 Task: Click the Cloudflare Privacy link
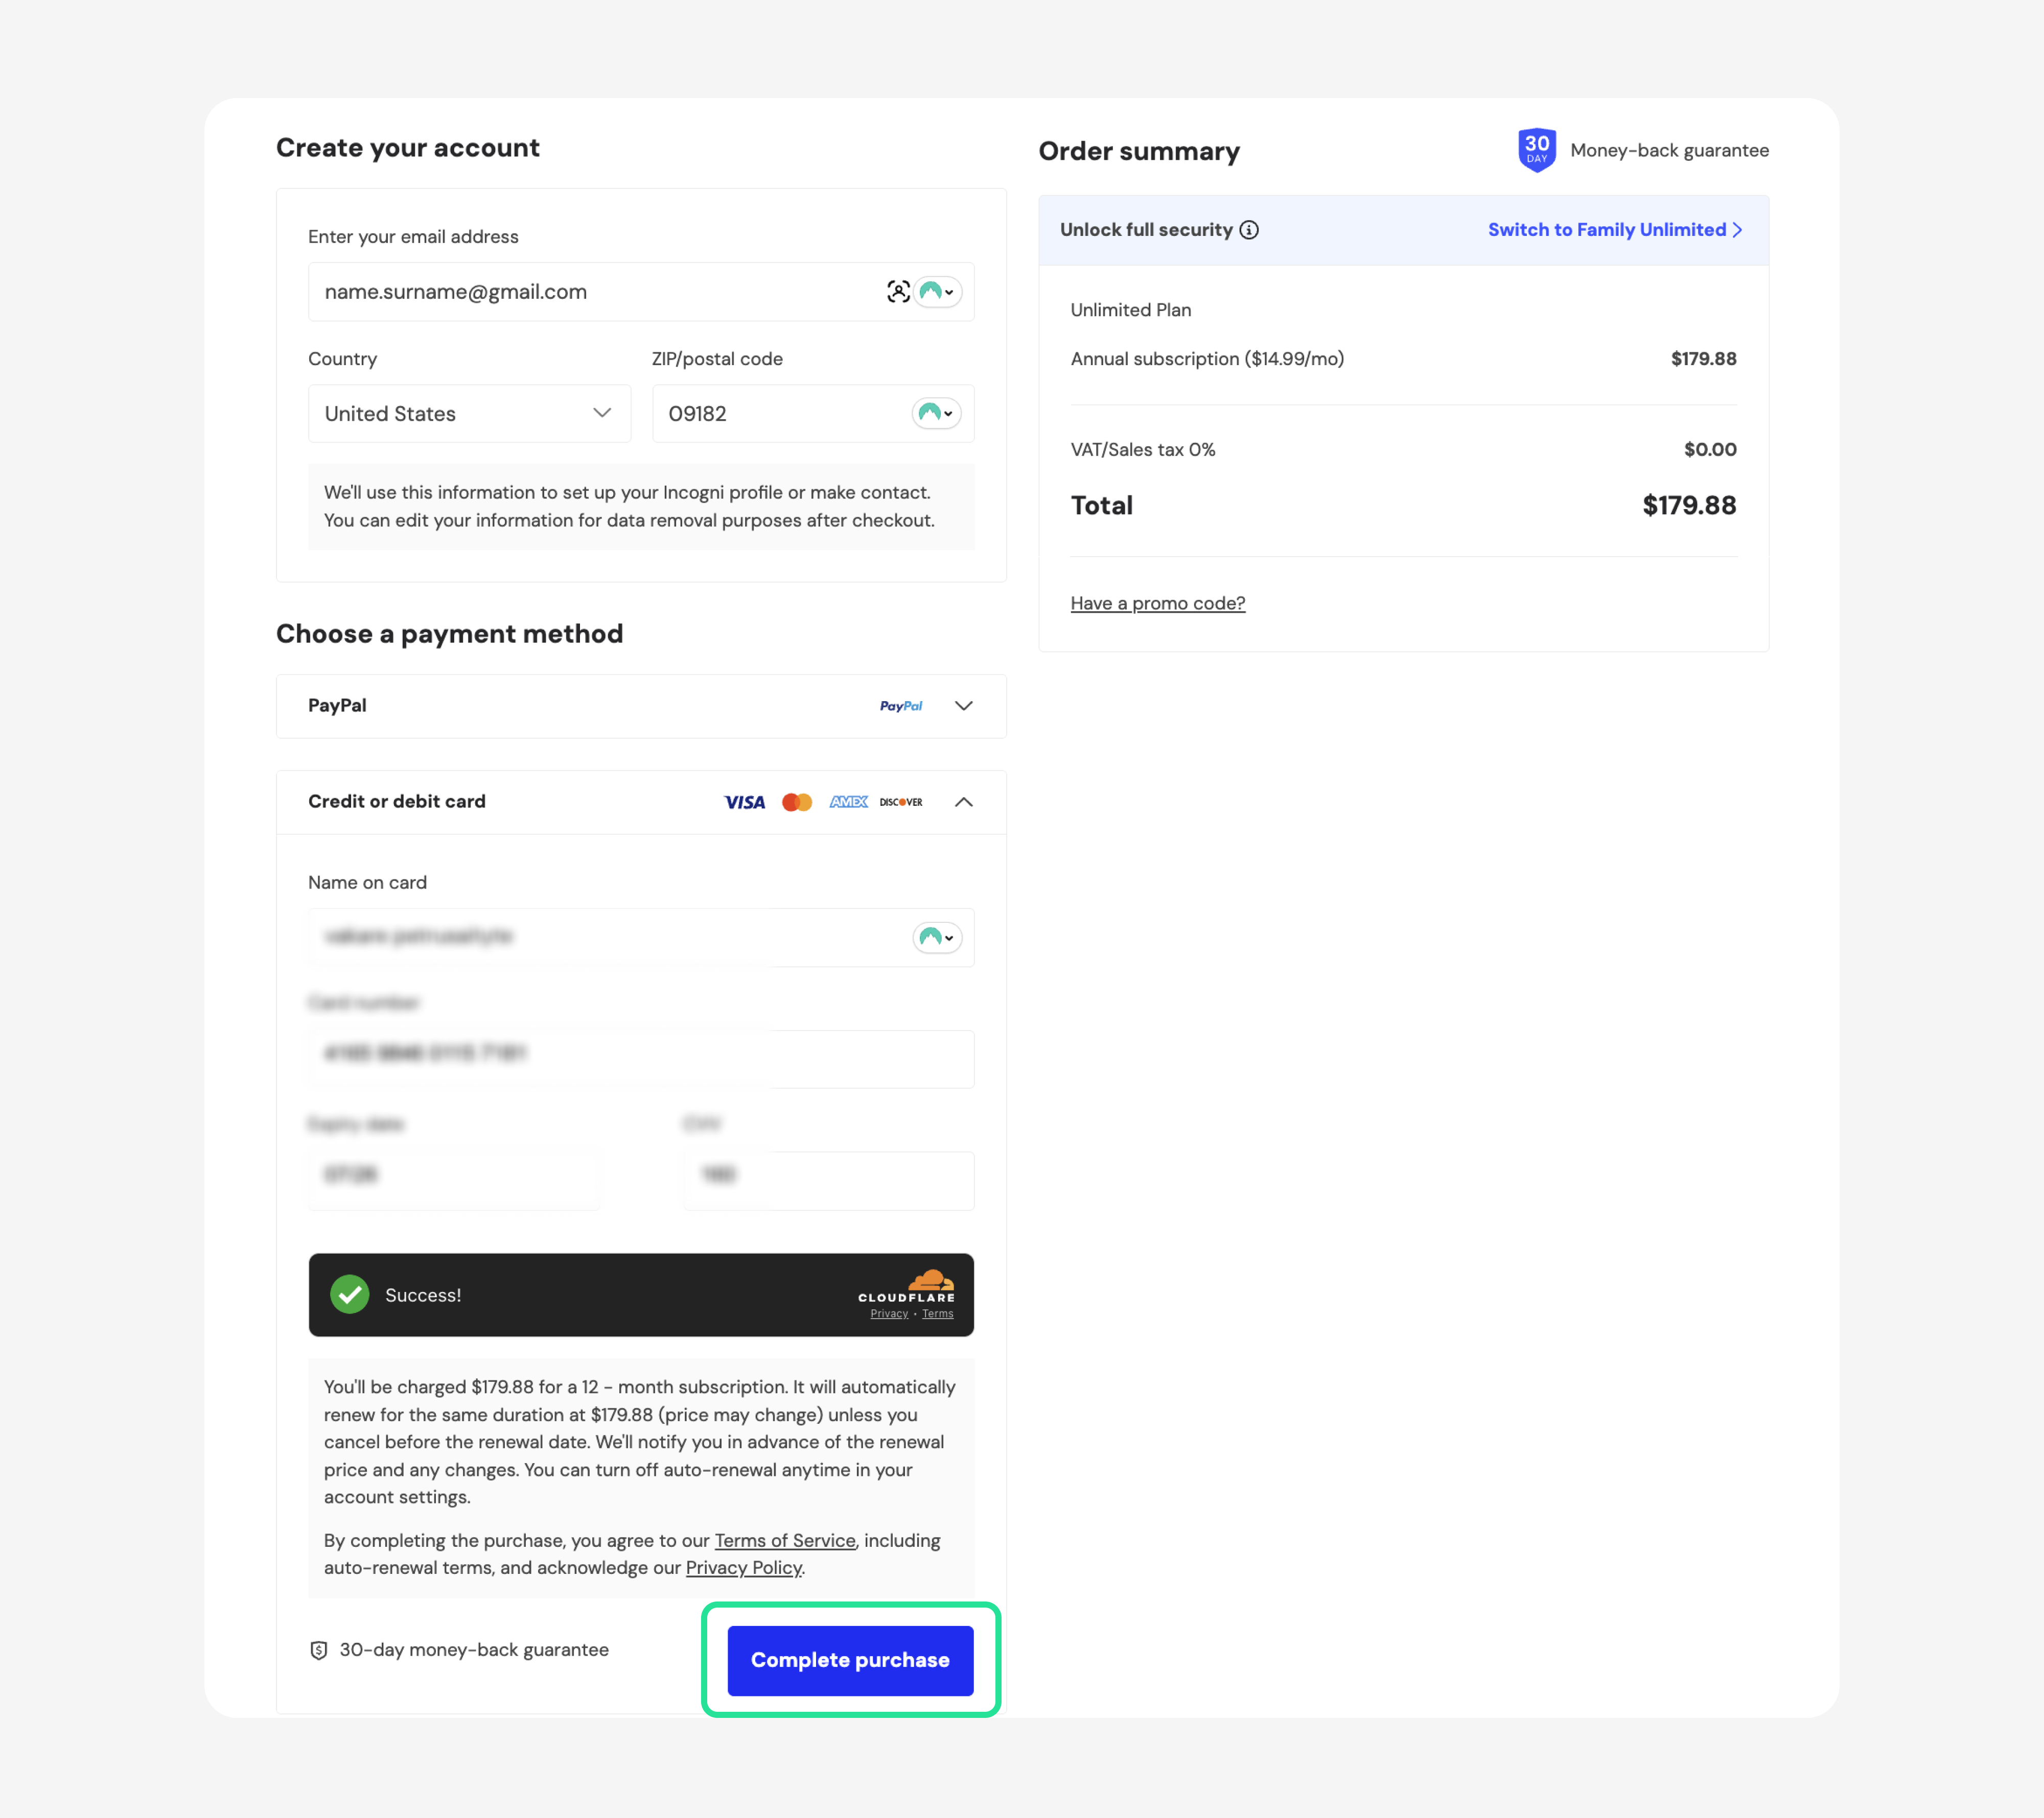tap(888, 1314)
